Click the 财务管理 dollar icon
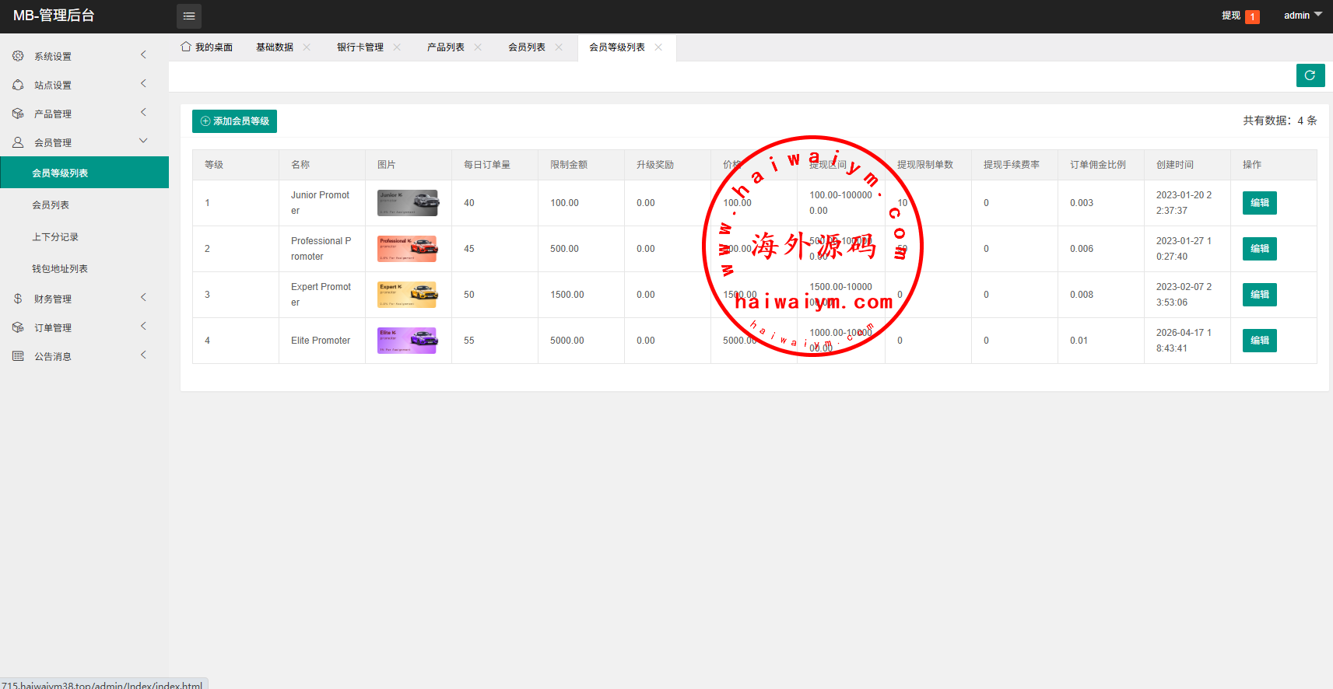The height and width of the screenshot is (689, 1333). point(18,299)
